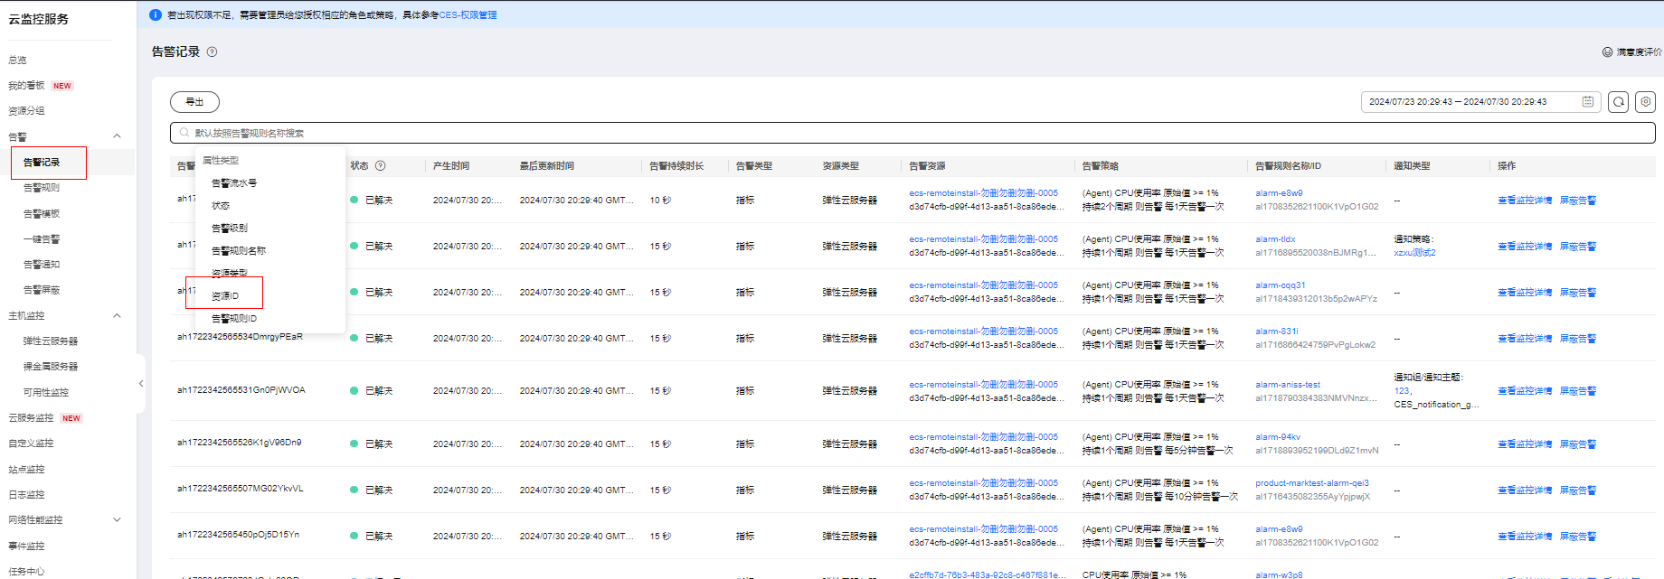
Task: Open 总览 in sidebar
Action: pyautogui.click(x=18, y=61)
